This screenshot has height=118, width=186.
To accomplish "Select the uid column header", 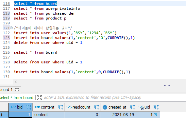I will click(x=148, y=107).
